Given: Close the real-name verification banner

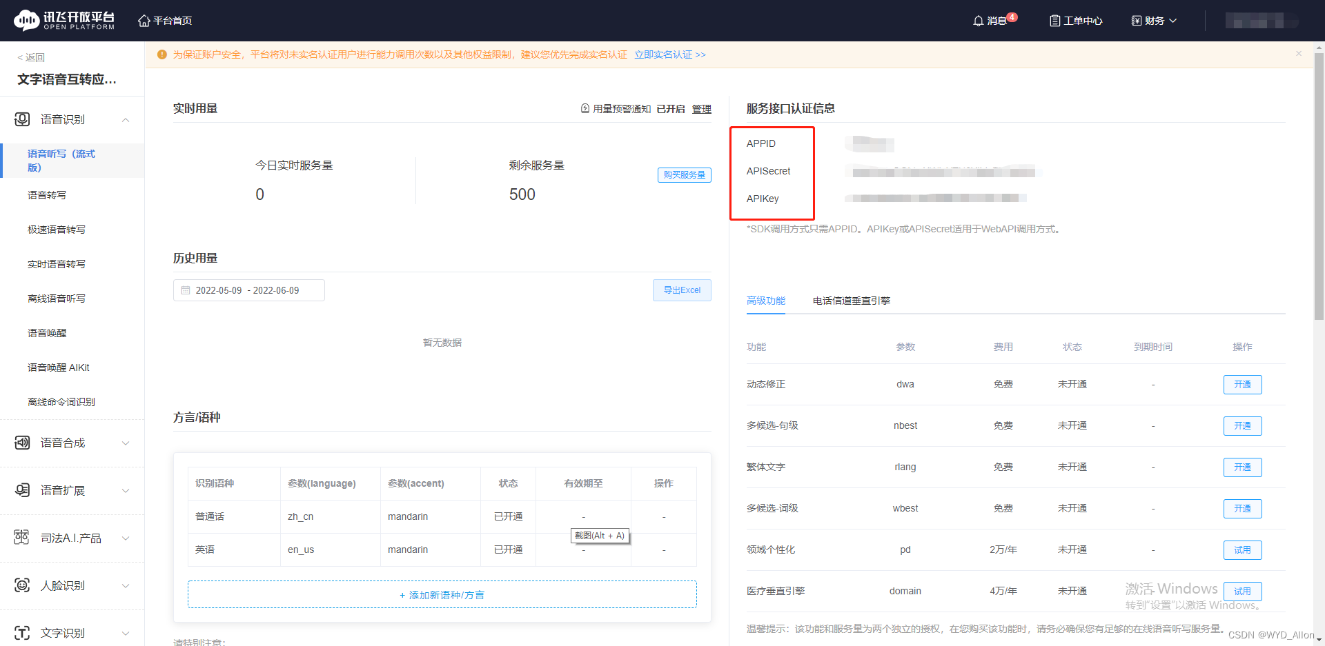Looking at the screenshot, I should [1299, 53].
